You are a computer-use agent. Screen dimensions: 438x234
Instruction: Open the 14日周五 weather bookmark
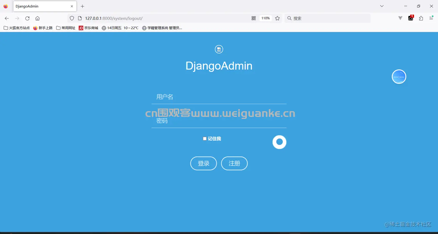120,28
